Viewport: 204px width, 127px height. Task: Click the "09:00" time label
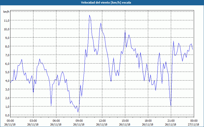click(x=79, y=121)
